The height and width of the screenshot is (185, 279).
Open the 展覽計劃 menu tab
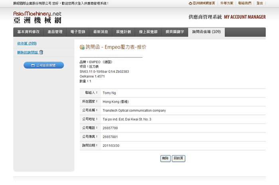(124, 32)
